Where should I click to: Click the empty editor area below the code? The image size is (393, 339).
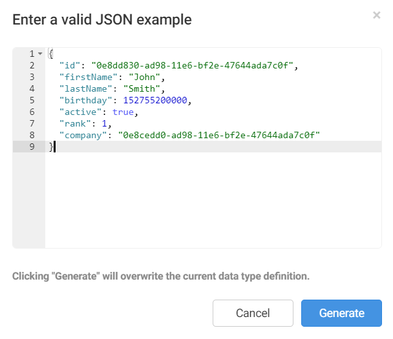tap(213, 200)
